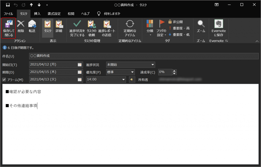
Task: Click the ズーム magnifier icon
Action: click(x=201, y=24)
